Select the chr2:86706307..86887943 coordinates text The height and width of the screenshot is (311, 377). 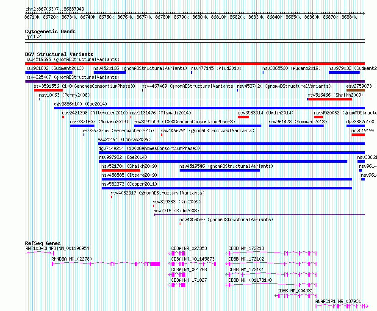coord(55,9)
